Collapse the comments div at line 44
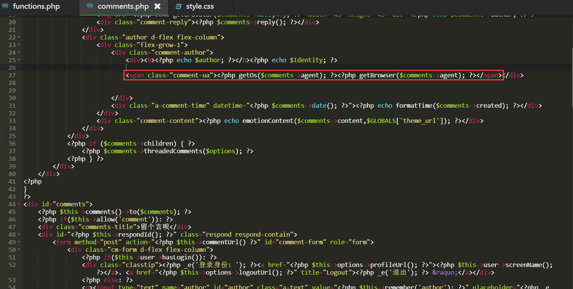 tap(19, 204)
